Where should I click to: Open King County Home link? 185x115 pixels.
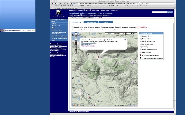tap(76, 10)
